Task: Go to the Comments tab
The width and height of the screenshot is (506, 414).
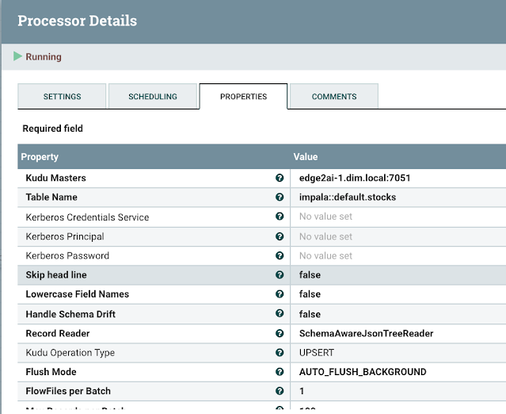Action: coord(333,97)
